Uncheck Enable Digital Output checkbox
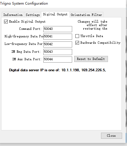 6,21
